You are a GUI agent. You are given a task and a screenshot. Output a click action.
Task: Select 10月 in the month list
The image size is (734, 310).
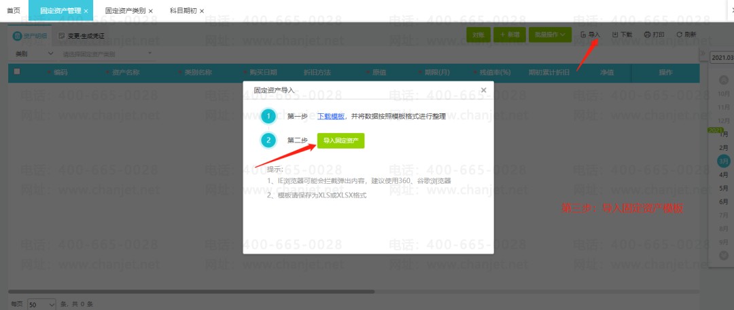(x=724, y=94)
